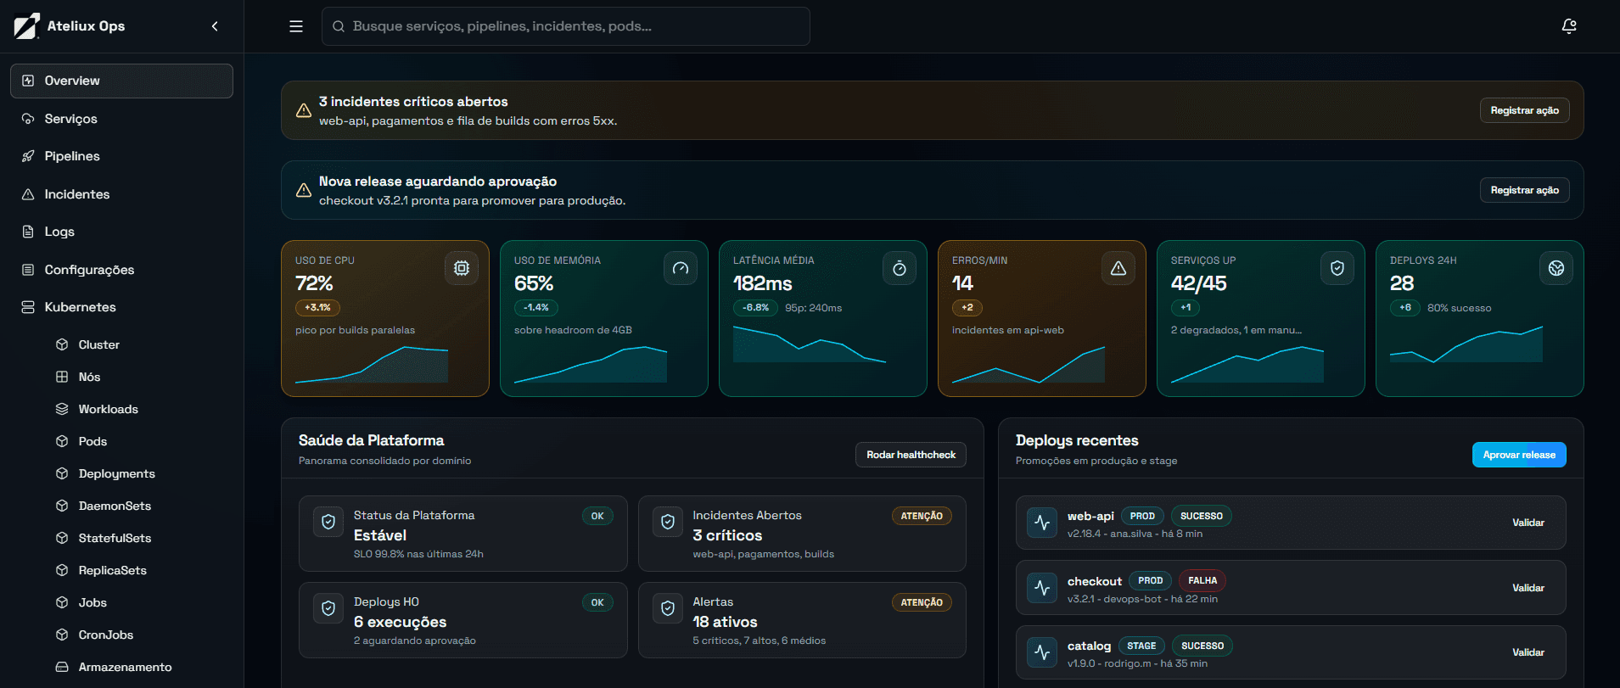Click shield icon in Alertas tile
Viewport: 1620px width, 688px height.
coord(668,608)
